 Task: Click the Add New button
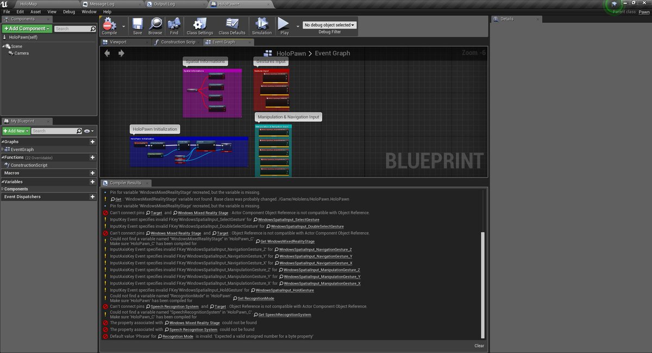(15, 131)
